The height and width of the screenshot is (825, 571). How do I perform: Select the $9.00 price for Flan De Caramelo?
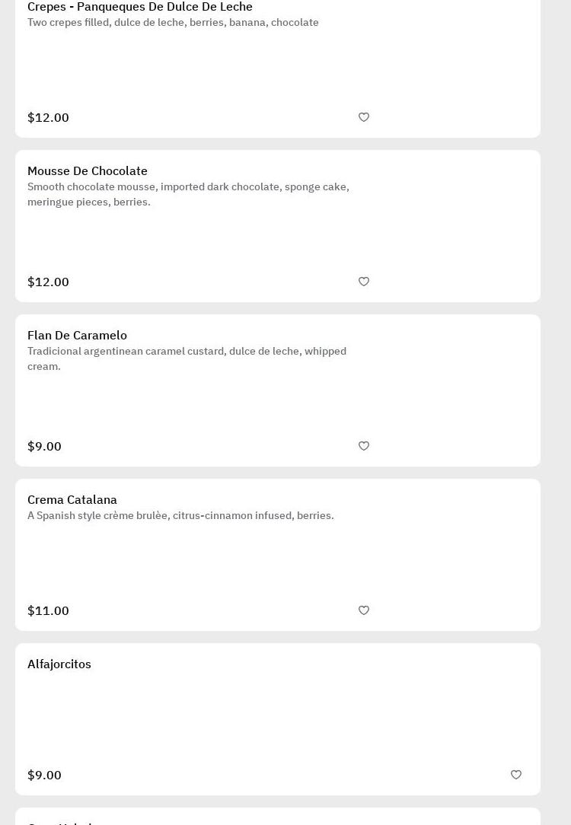[44, 446]
